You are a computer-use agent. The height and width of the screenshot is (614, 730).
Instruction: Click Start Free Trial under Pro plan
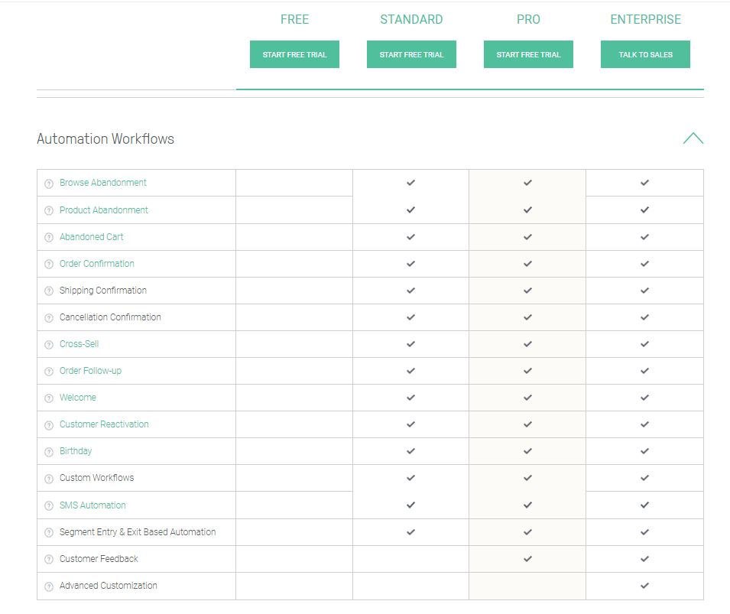pos(528,55)
